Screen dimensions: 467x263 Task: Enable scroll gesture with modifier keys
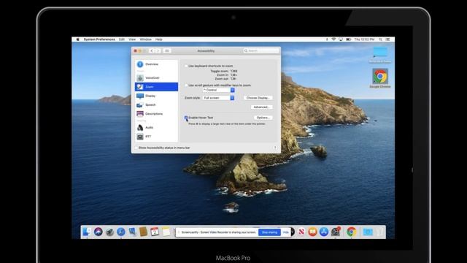186,85
